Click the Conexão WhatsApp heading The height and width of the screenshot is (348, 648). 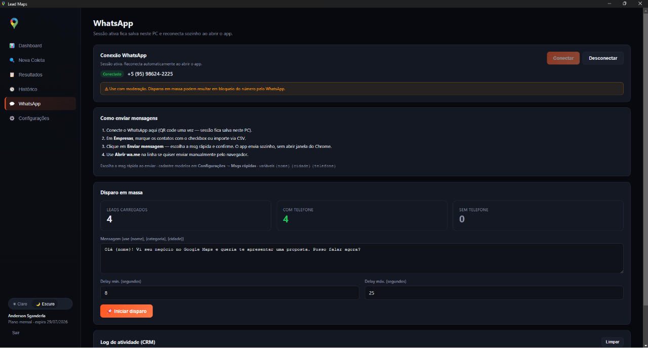pos(124,55)
